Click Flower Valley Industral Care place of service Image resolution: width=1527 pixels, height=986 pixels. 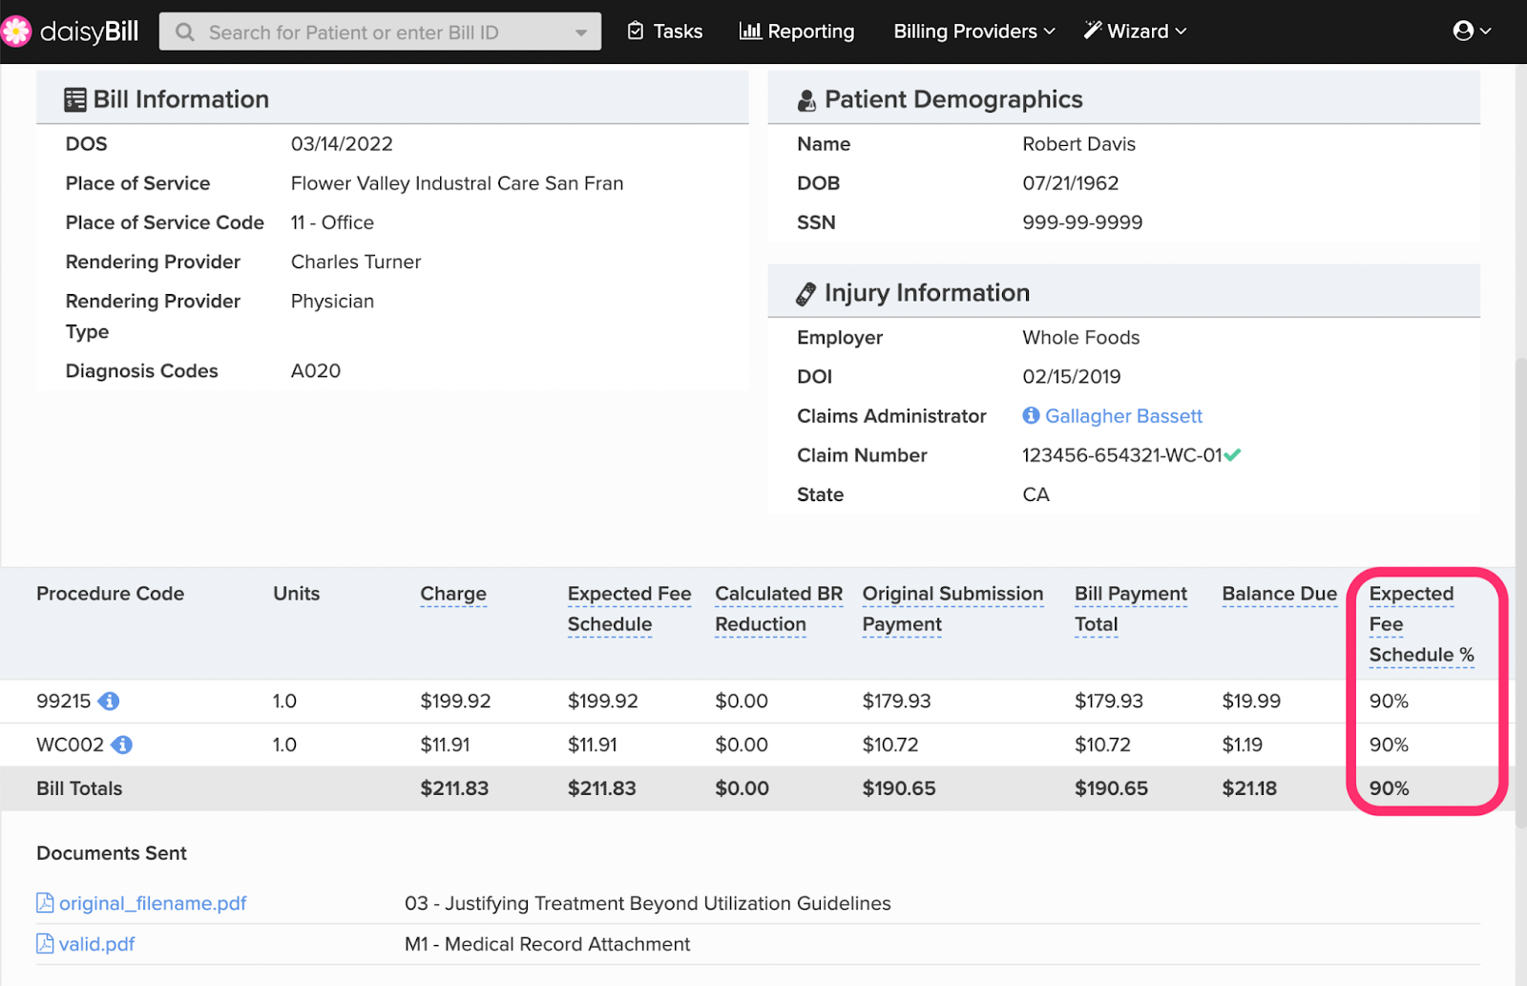(457, 183)
